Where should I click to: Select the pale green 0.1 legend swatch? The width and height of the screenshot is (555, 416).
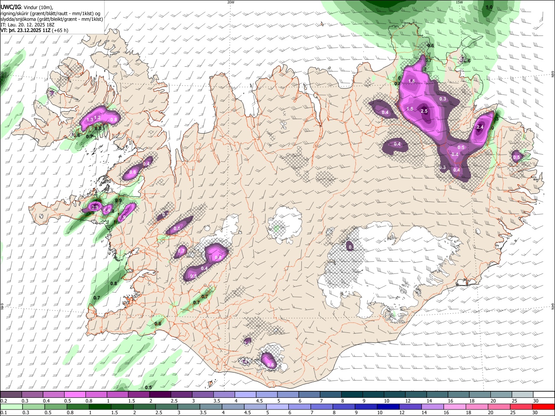point(11,406)
